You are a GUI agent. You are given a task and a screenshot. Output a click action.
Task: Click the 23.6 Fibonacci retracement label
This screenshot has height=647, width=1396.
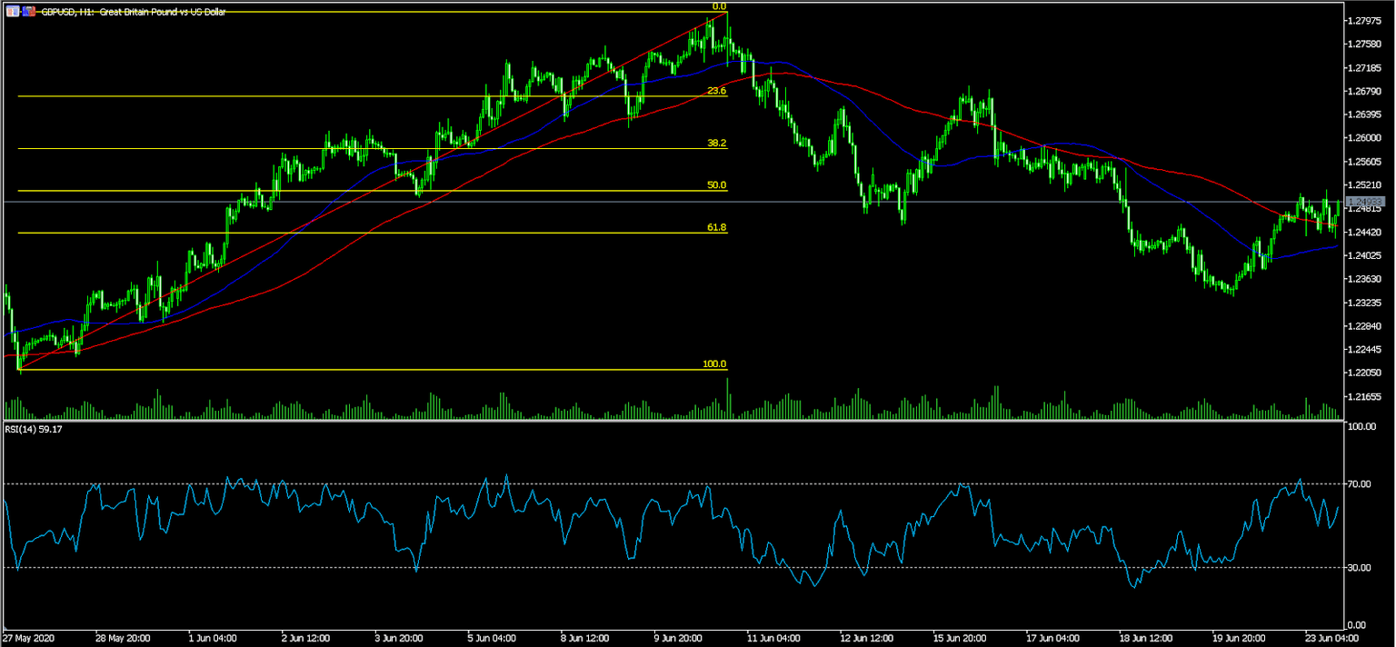[x=717, y=92]
